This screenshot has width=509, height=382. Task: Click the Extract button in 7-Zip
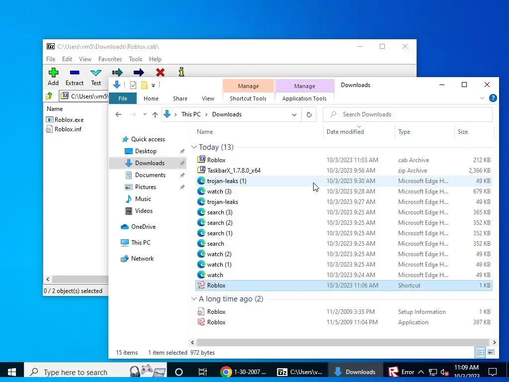coord(75,77)
